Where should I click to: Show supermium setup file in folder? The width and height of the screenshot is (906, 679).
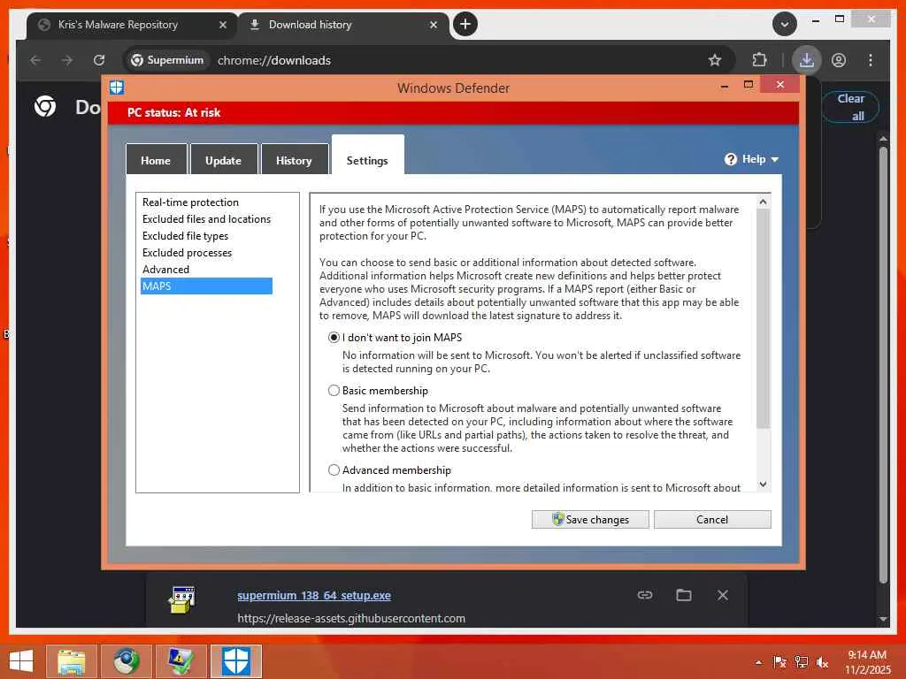point(684,595)
